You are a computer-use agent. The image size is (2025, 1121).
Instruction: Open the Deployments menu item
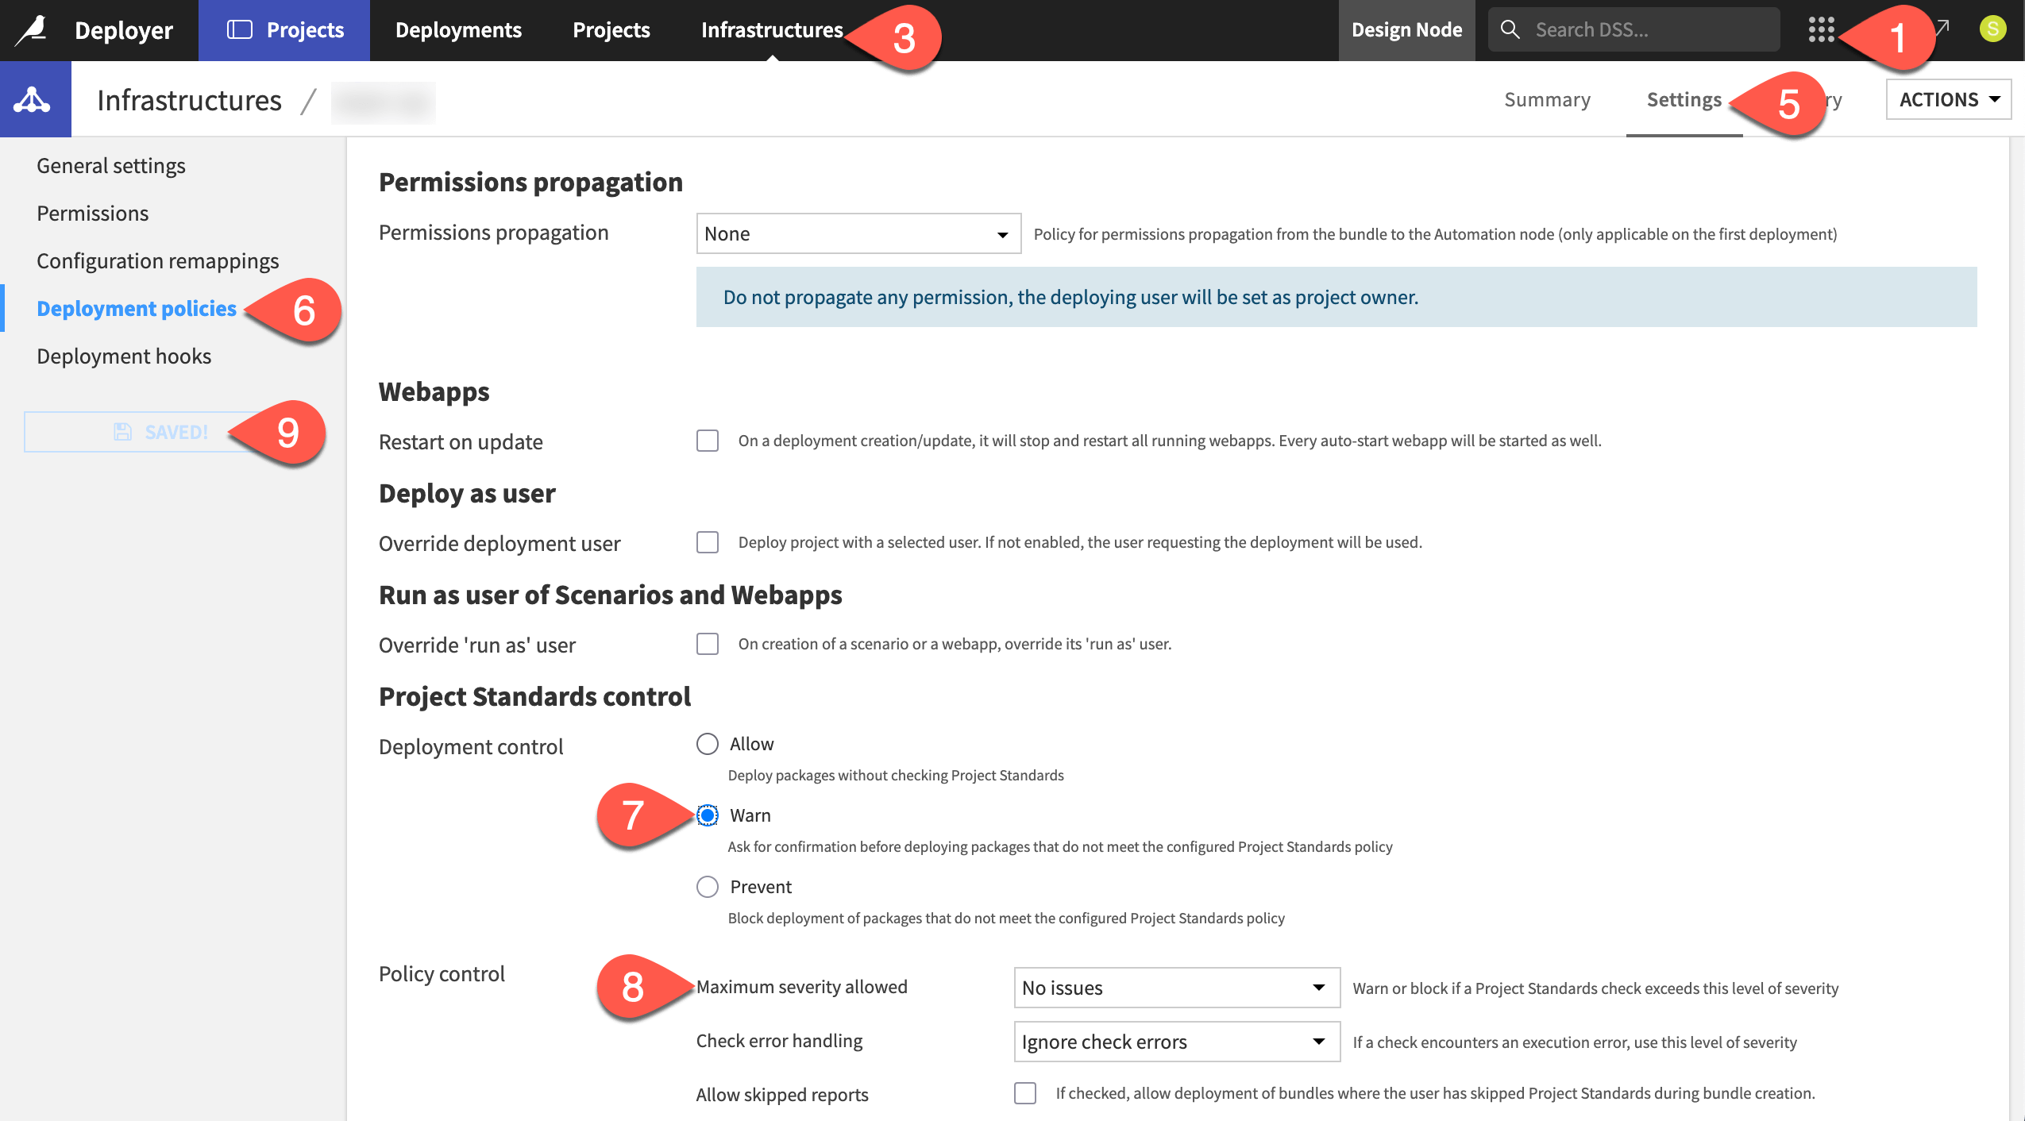459,29
